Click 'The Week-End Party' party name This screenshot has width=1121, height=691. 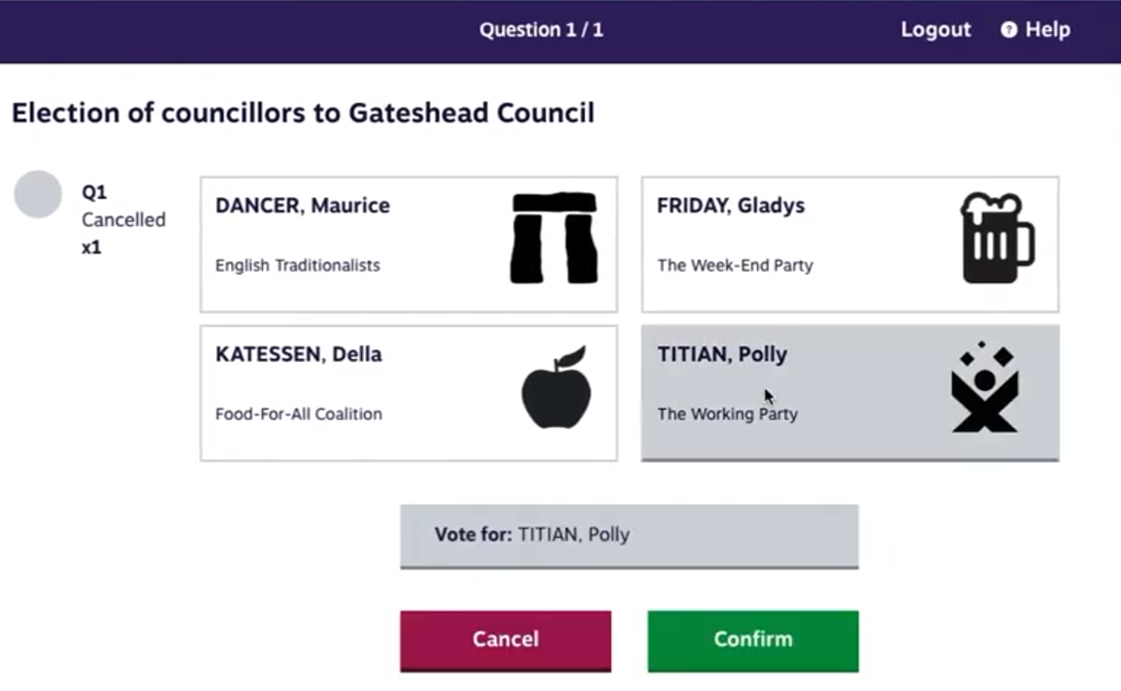click(x=735, y=265)
